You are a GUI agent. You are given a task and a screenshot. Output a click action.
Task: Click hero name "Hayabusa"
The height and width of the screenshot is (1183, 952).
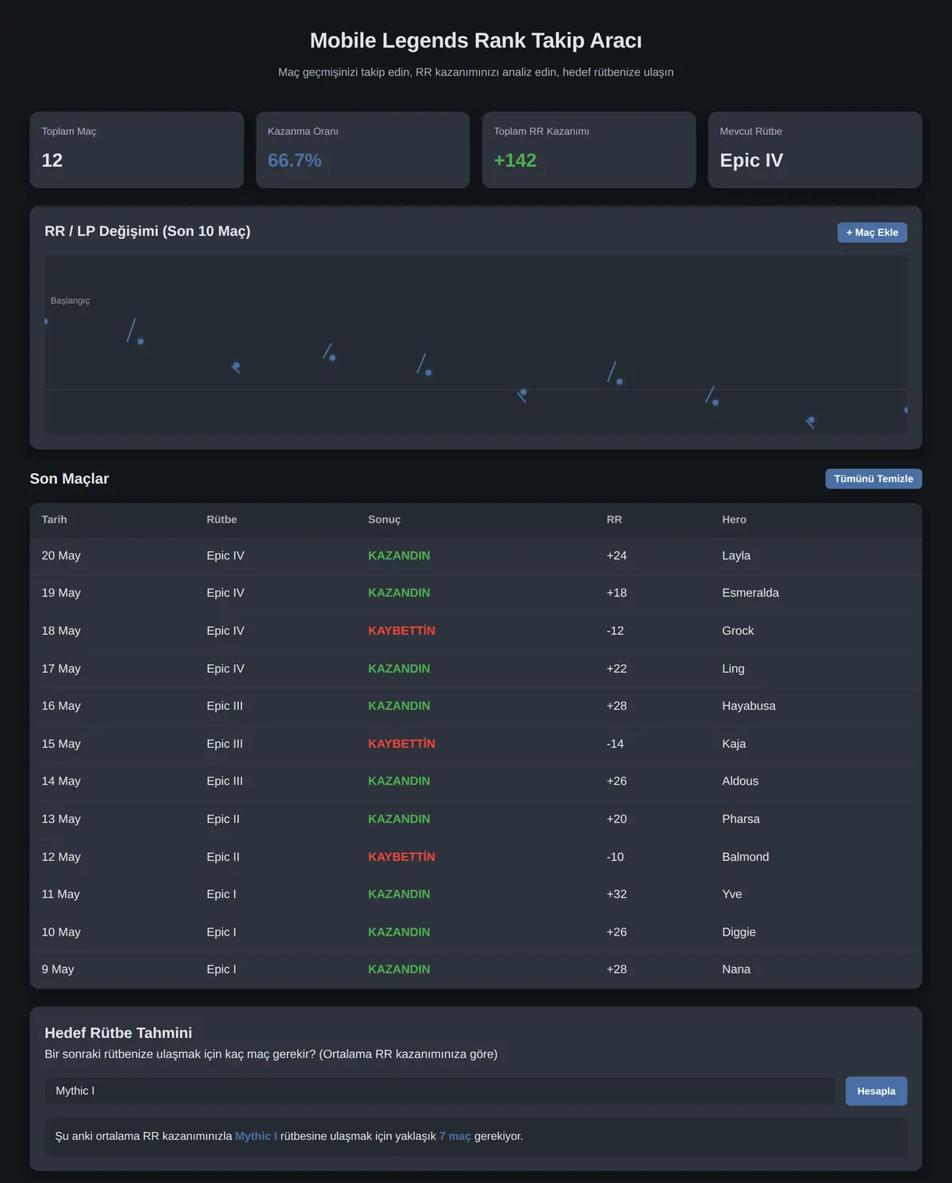tap(749, 706)
